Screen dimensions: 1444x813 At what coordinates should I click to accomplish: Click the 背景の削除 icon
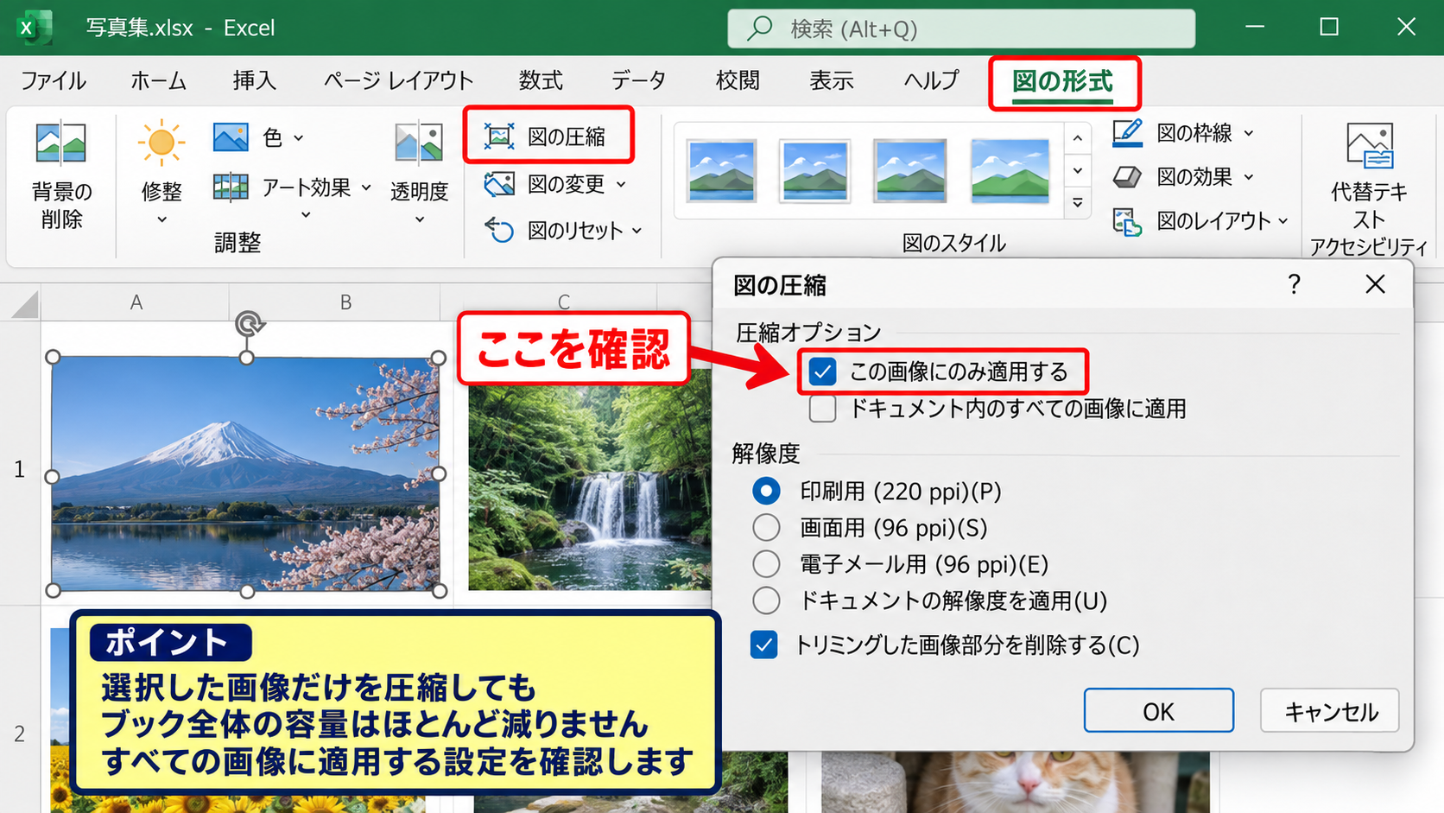pyautogui.click(x=60, y=143)
